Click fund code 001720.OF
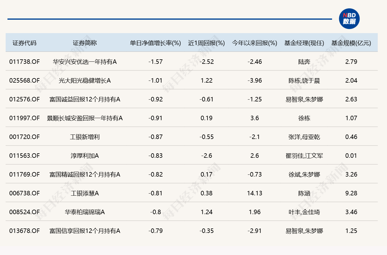The width and height of the screenshot is (387, 255). (x=24, y=137)
